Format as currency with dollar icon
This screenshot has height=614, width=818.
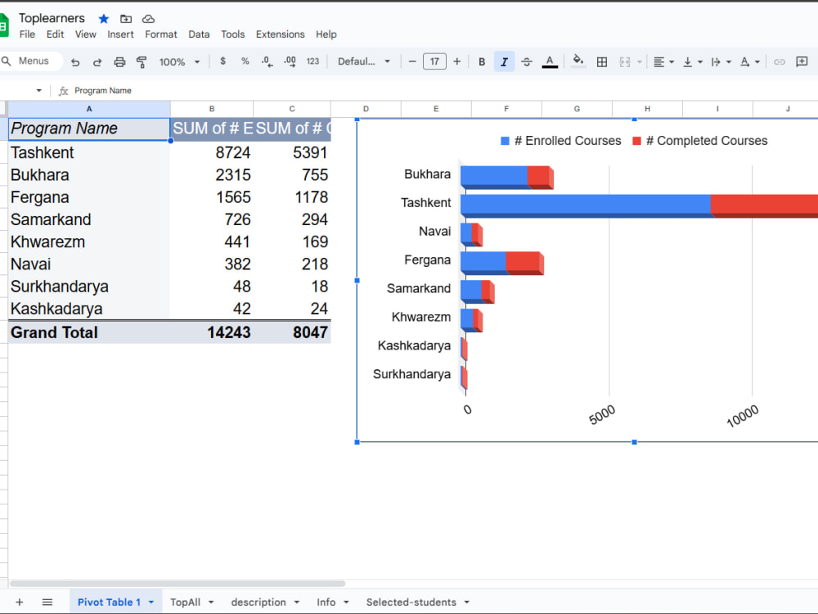pyautogui.click(x=222, y=61)
